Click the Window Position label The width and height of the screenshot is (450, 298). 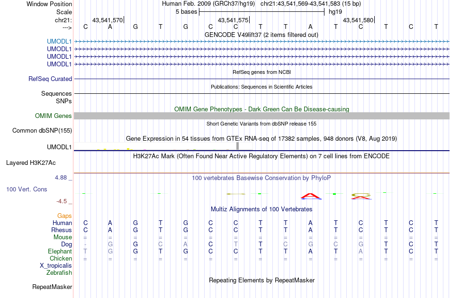[x=49, y=4]
